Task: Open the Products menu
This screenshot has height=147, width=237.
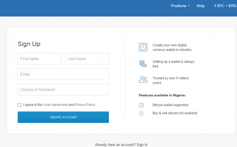Action: tap(180, 6)
